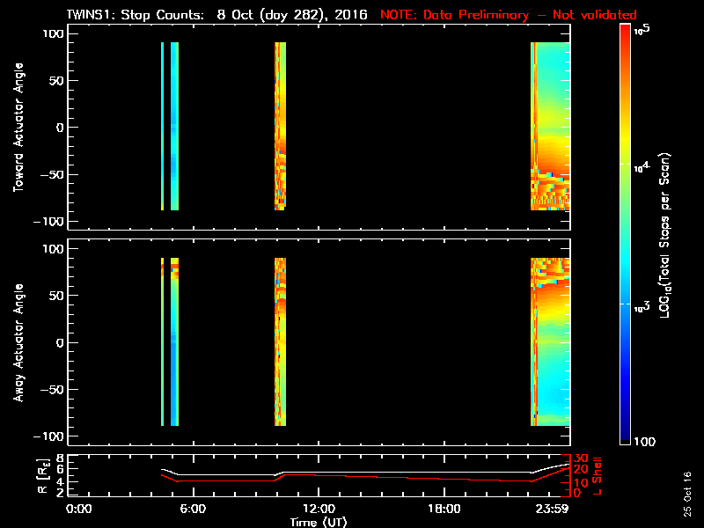
Task: Click the 'Away Actuator Angle' axis label
Action: (18, 342)
